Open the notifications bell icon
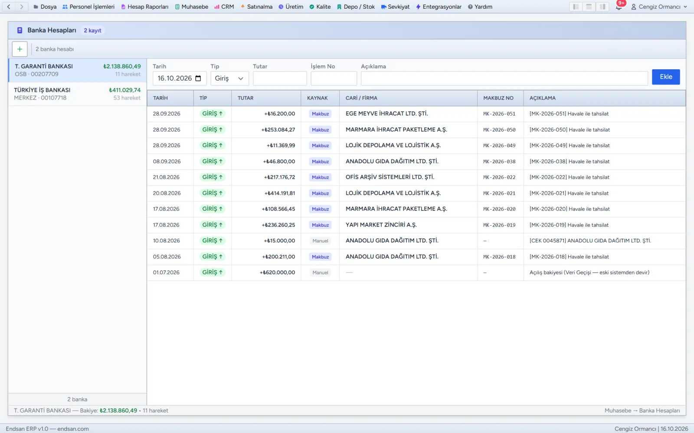This screenshot has height=433, width=694. (x=619, y=7)
